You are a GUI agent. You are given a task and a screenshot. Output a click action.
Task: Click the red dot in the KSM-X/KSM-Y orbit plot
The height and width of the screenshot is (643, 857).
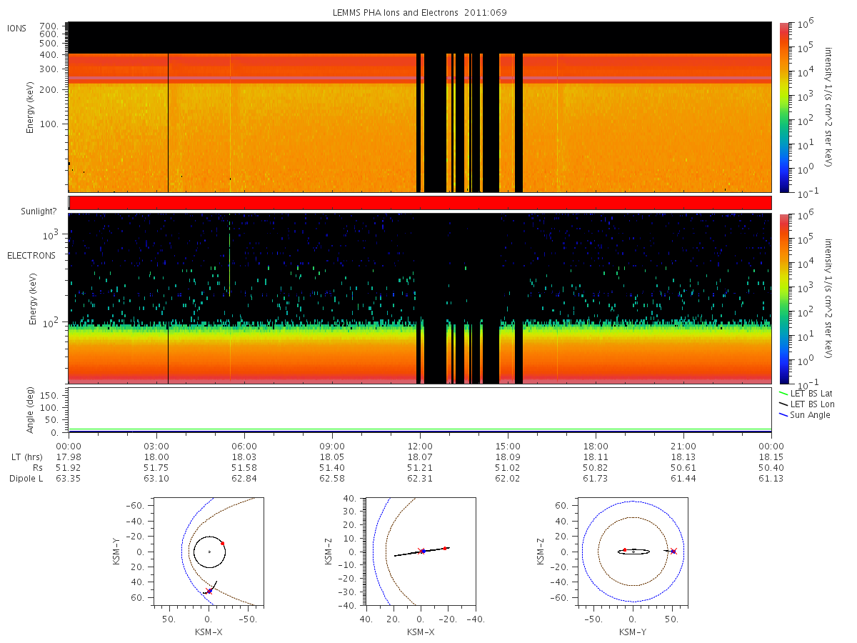pyautogui.click(x=222, y=544)
